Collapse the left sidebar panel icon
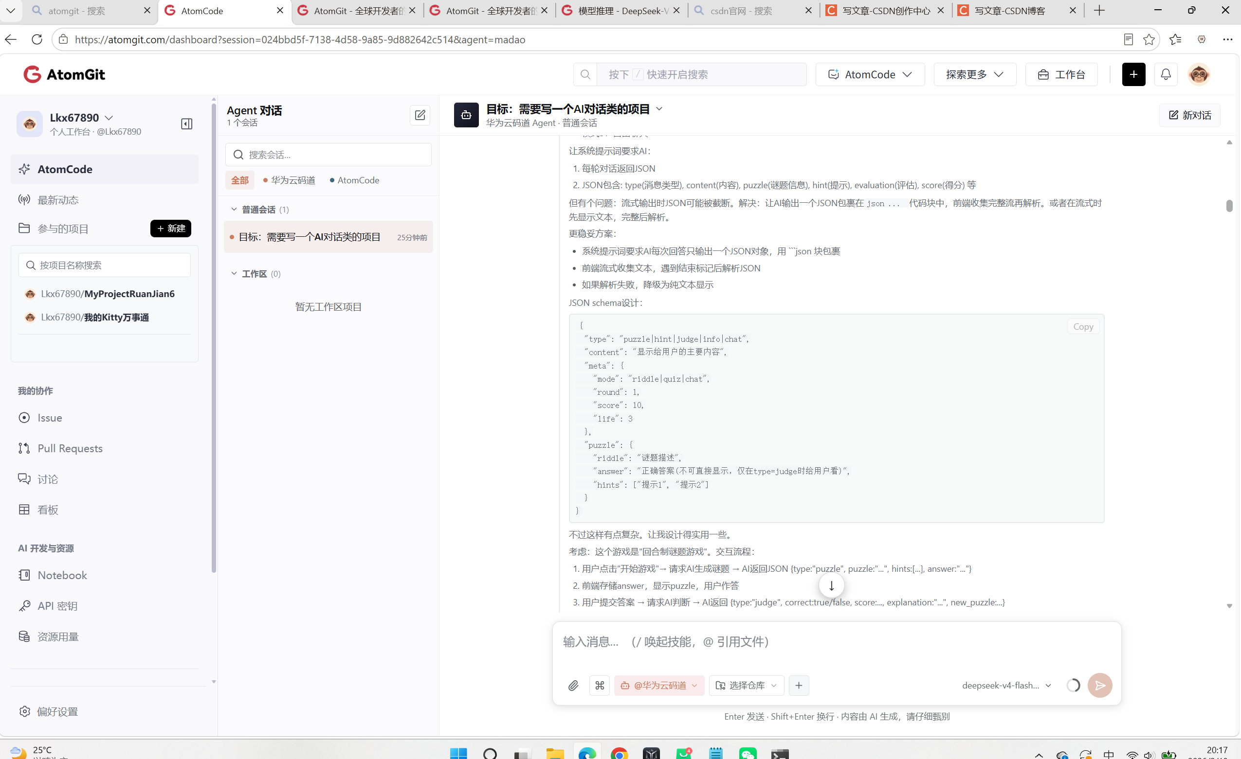Screen dimensions: 1241x759 [x=186, y=124]
